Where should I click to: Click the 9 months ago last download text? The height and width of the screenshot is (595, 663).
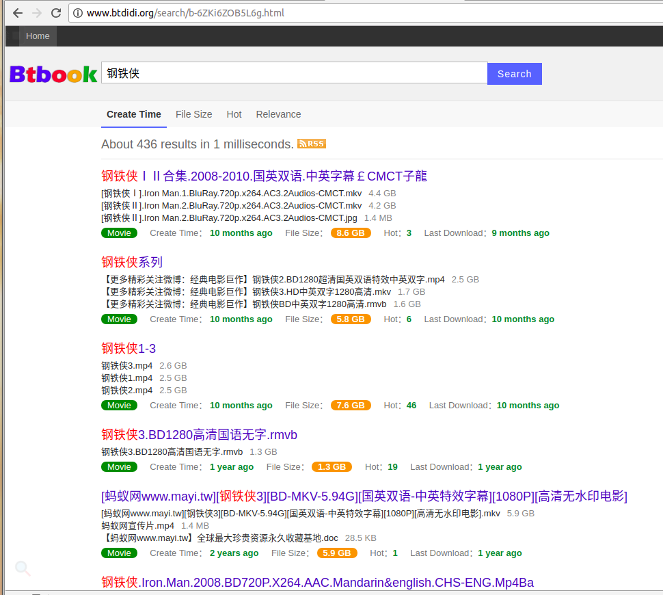tap(520, 233)
